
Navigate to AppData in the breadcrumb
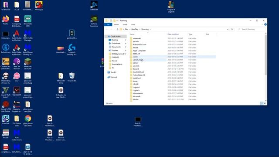tap(135, 29)
